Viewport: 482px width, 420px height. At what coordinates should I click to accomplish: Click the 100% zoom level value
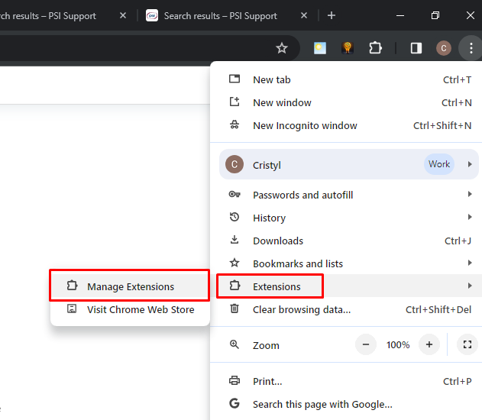click(x=398, y=345)
